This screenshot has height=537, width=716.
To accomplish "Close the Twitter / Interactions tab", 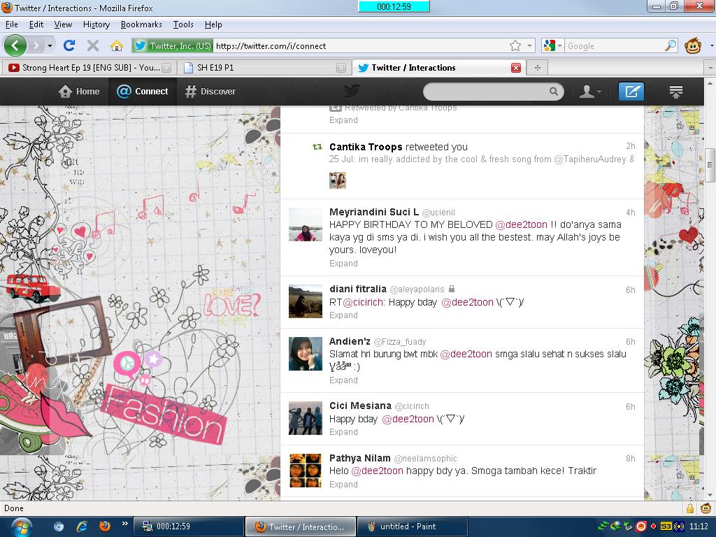I will 516,68.
